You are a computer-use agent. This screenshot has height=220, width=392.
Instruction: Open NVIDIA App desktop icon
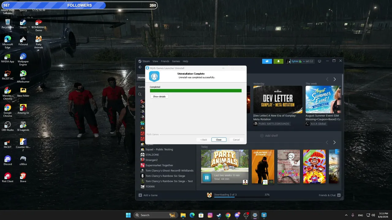pos(8,58)
